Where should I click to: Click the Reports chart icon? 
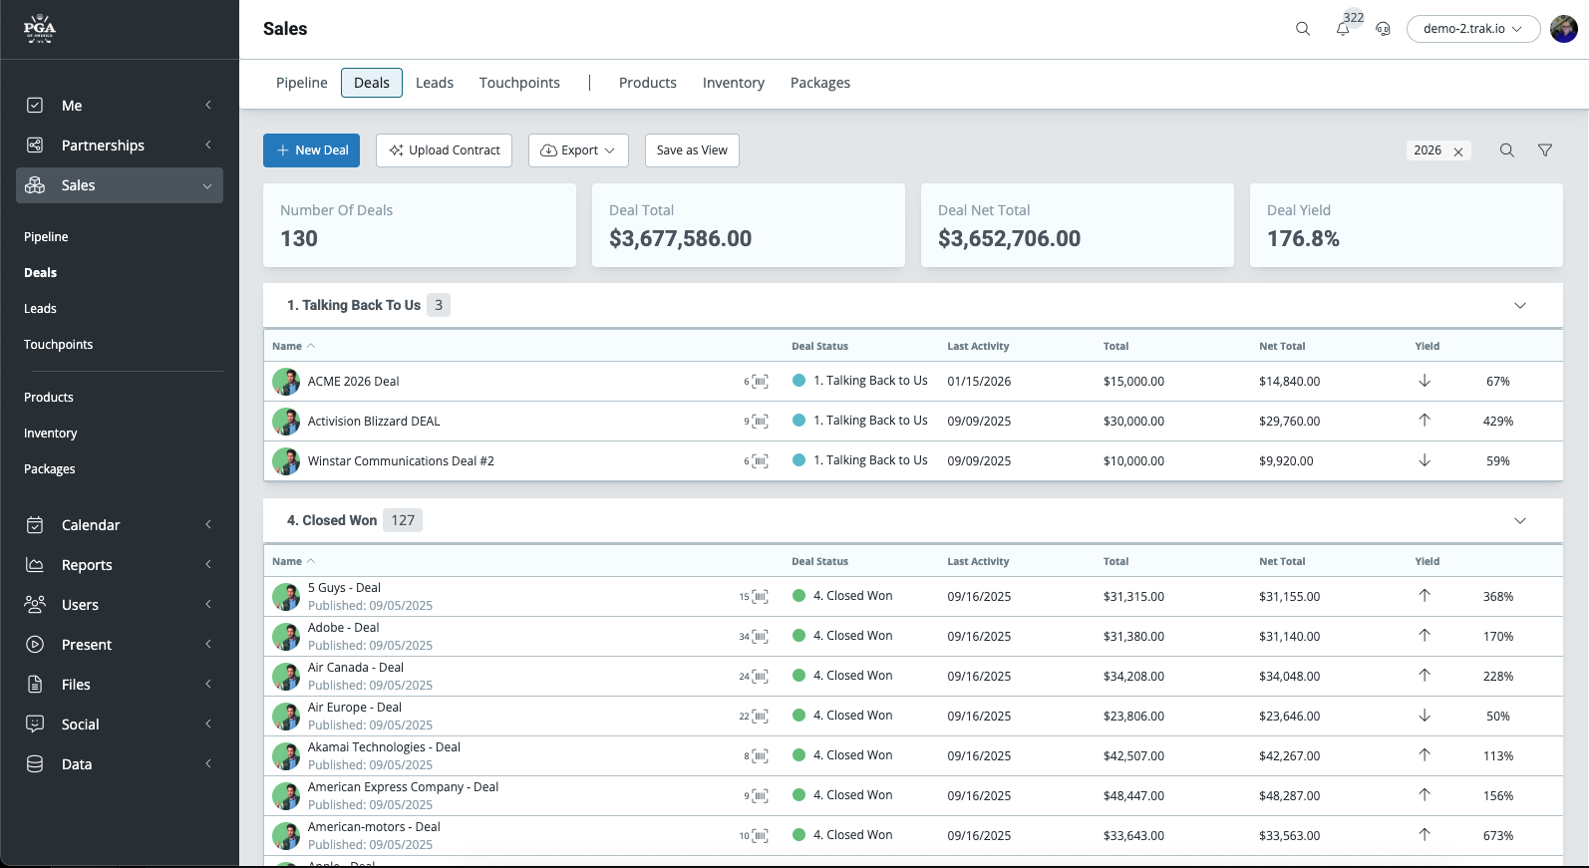(35, 565)
